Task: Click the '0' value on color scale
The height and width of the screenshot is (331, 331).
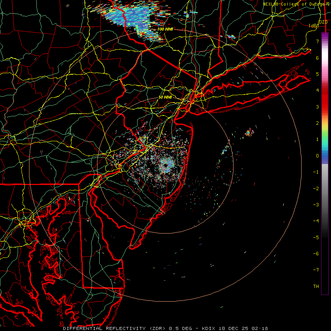Action: point(317,156)
